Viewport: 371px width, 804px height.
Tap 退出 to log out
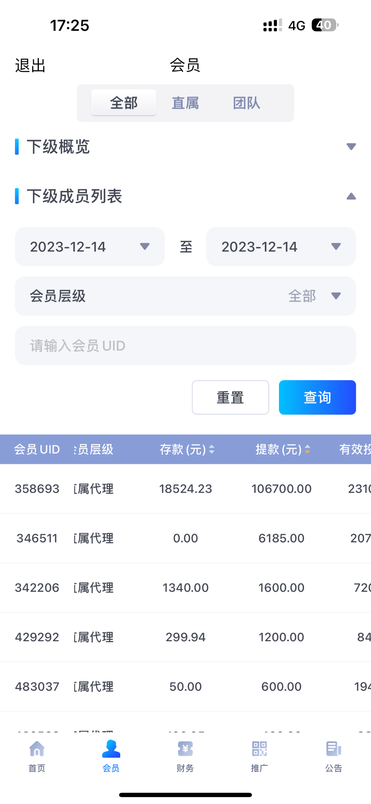(30, 65)
